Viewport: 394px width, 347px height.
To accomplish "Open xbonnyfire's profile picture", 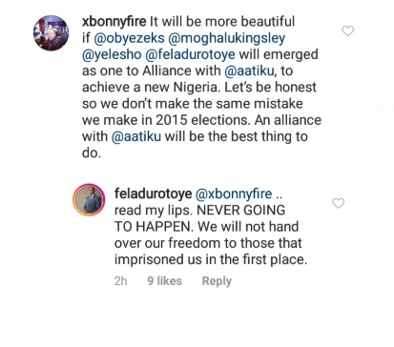I will click(51, 33).
